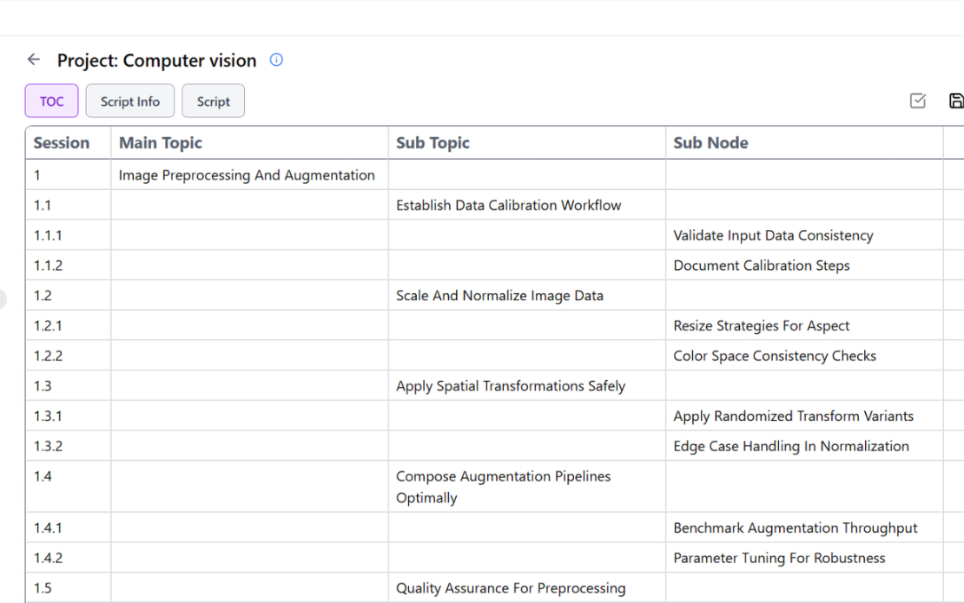Select Apply Spatial Transformations Safely cell
964x603 pixels.
(x=527, y=385)
